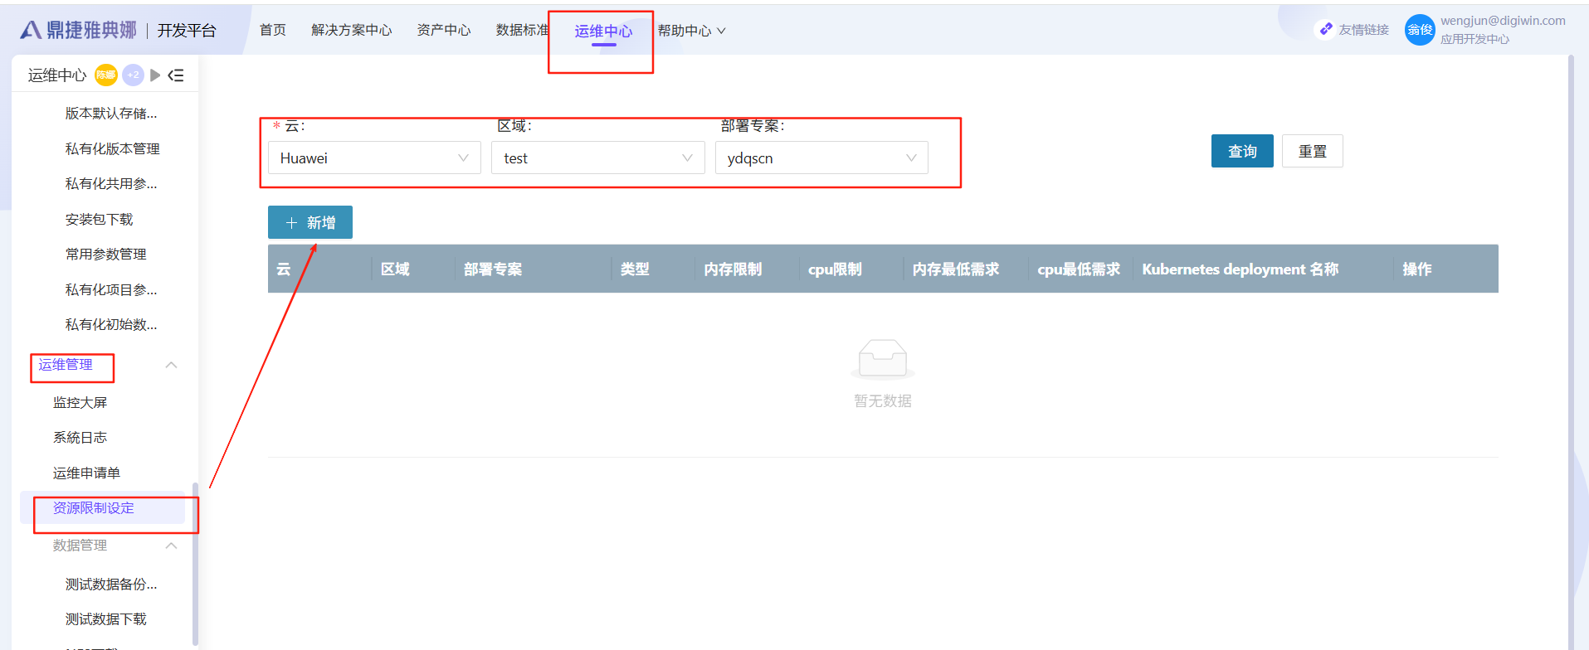Screen dimensions: 1589x650
Task: Click the +2 members avatar badge
Action: coord(133,75)
